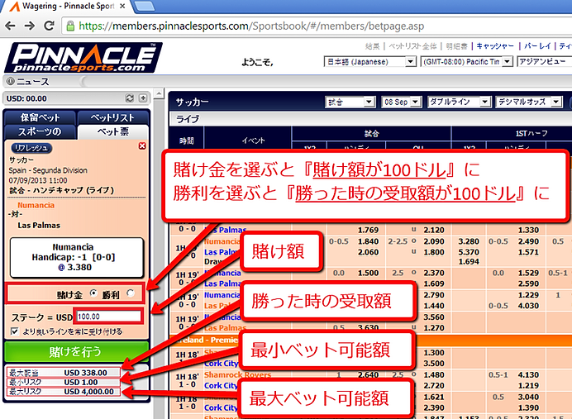This screenshot has height=419, width=572.
Task: Click the browser forward arrow
Action: pos(30,26)
